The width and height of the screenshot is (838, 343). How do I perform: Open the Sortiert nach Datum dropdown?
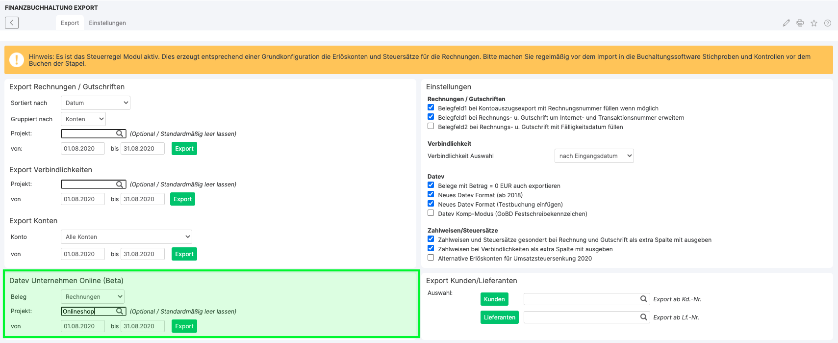[96, 103]
